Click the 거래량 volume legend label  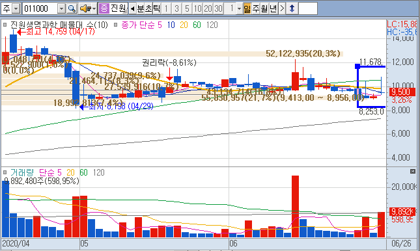click(22, 172)
